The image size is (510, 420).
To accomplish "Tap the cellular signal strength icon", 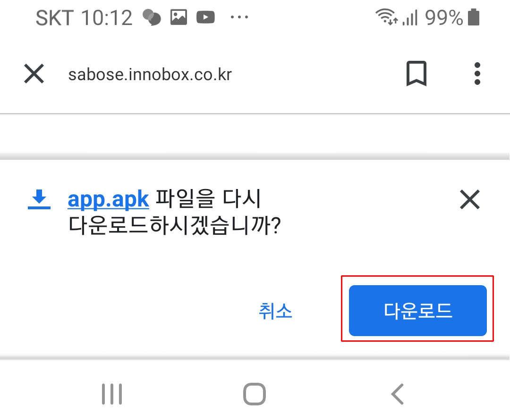I will tap(410, 17).
